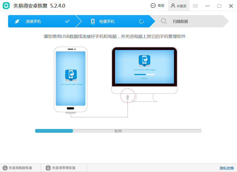The width and height of the screenshot is (237, 172).
Task: Click the user avatar icon beside 未登录
Action: 173,6
